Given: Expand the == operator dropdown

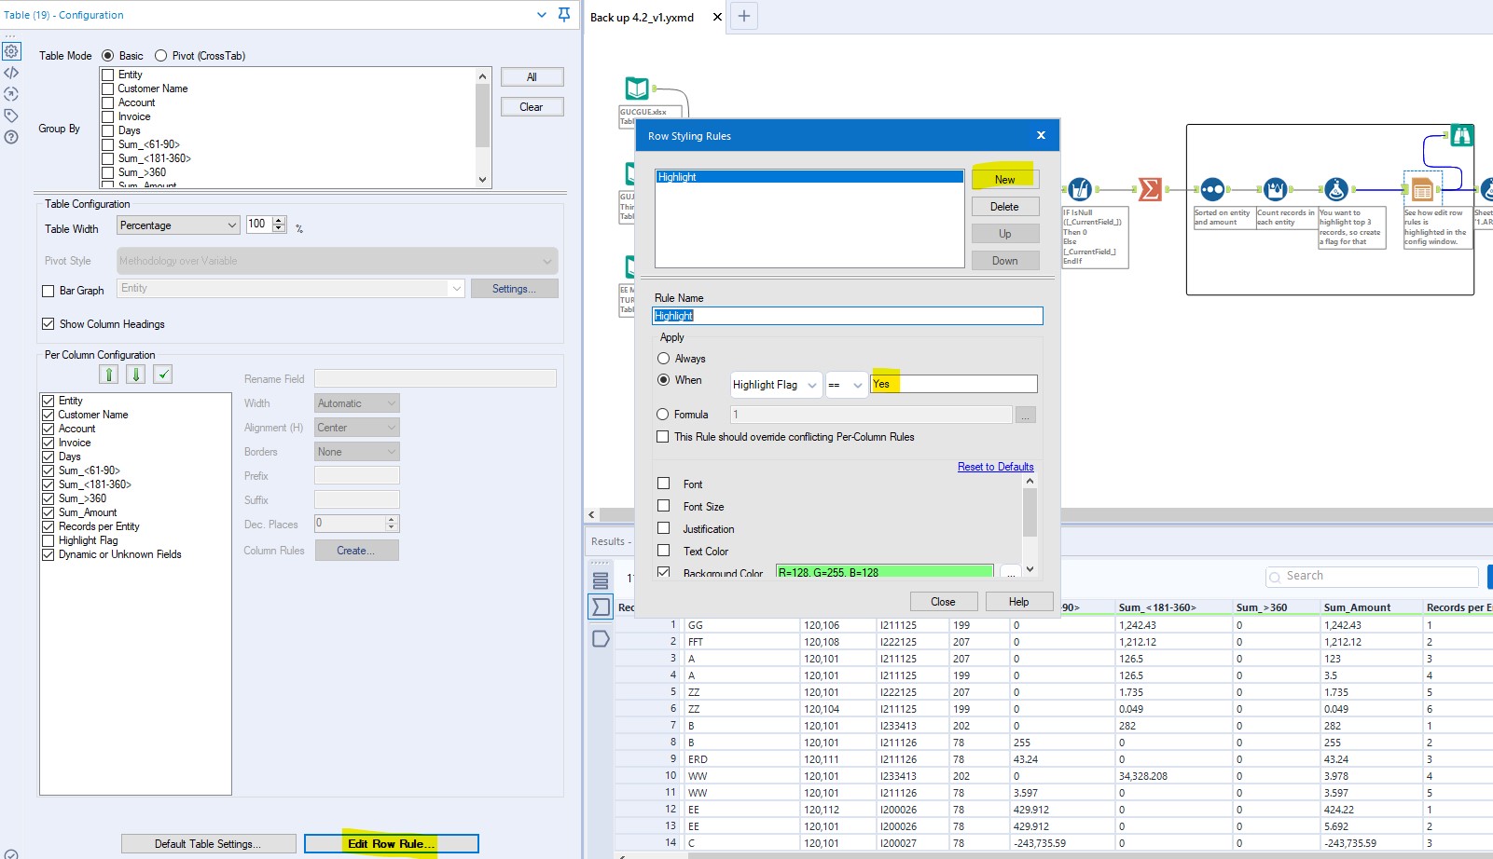Looking at the screenshot, I should point(846,385).
